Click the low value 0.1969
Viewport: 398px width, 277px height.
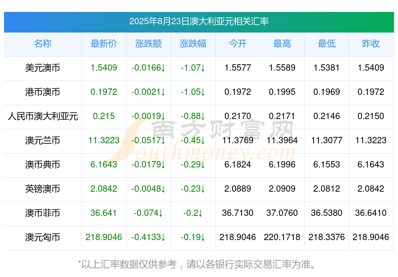[327, 92]
